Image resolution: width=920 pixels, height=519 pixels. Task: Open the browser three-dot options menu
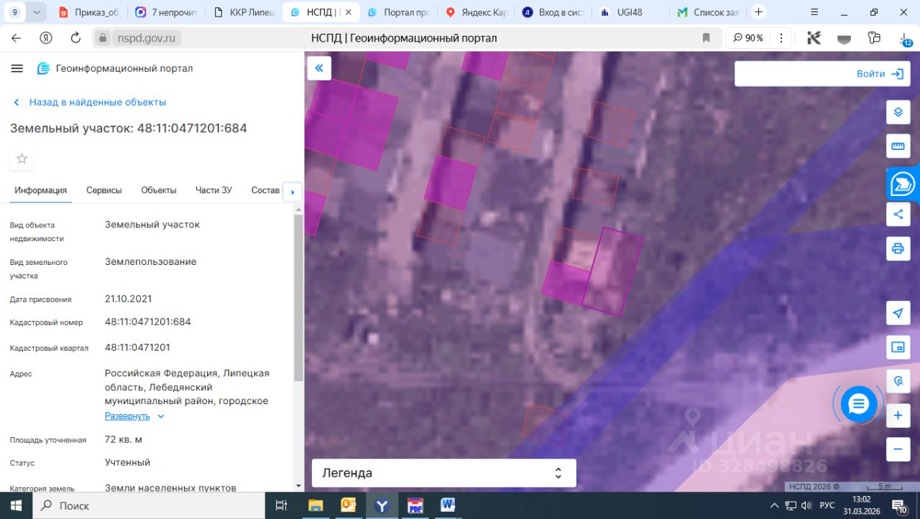[781, 38]
